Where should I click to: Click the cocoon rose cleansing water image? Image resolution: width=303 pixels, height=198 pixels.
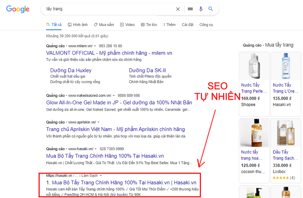coord(254,133)
